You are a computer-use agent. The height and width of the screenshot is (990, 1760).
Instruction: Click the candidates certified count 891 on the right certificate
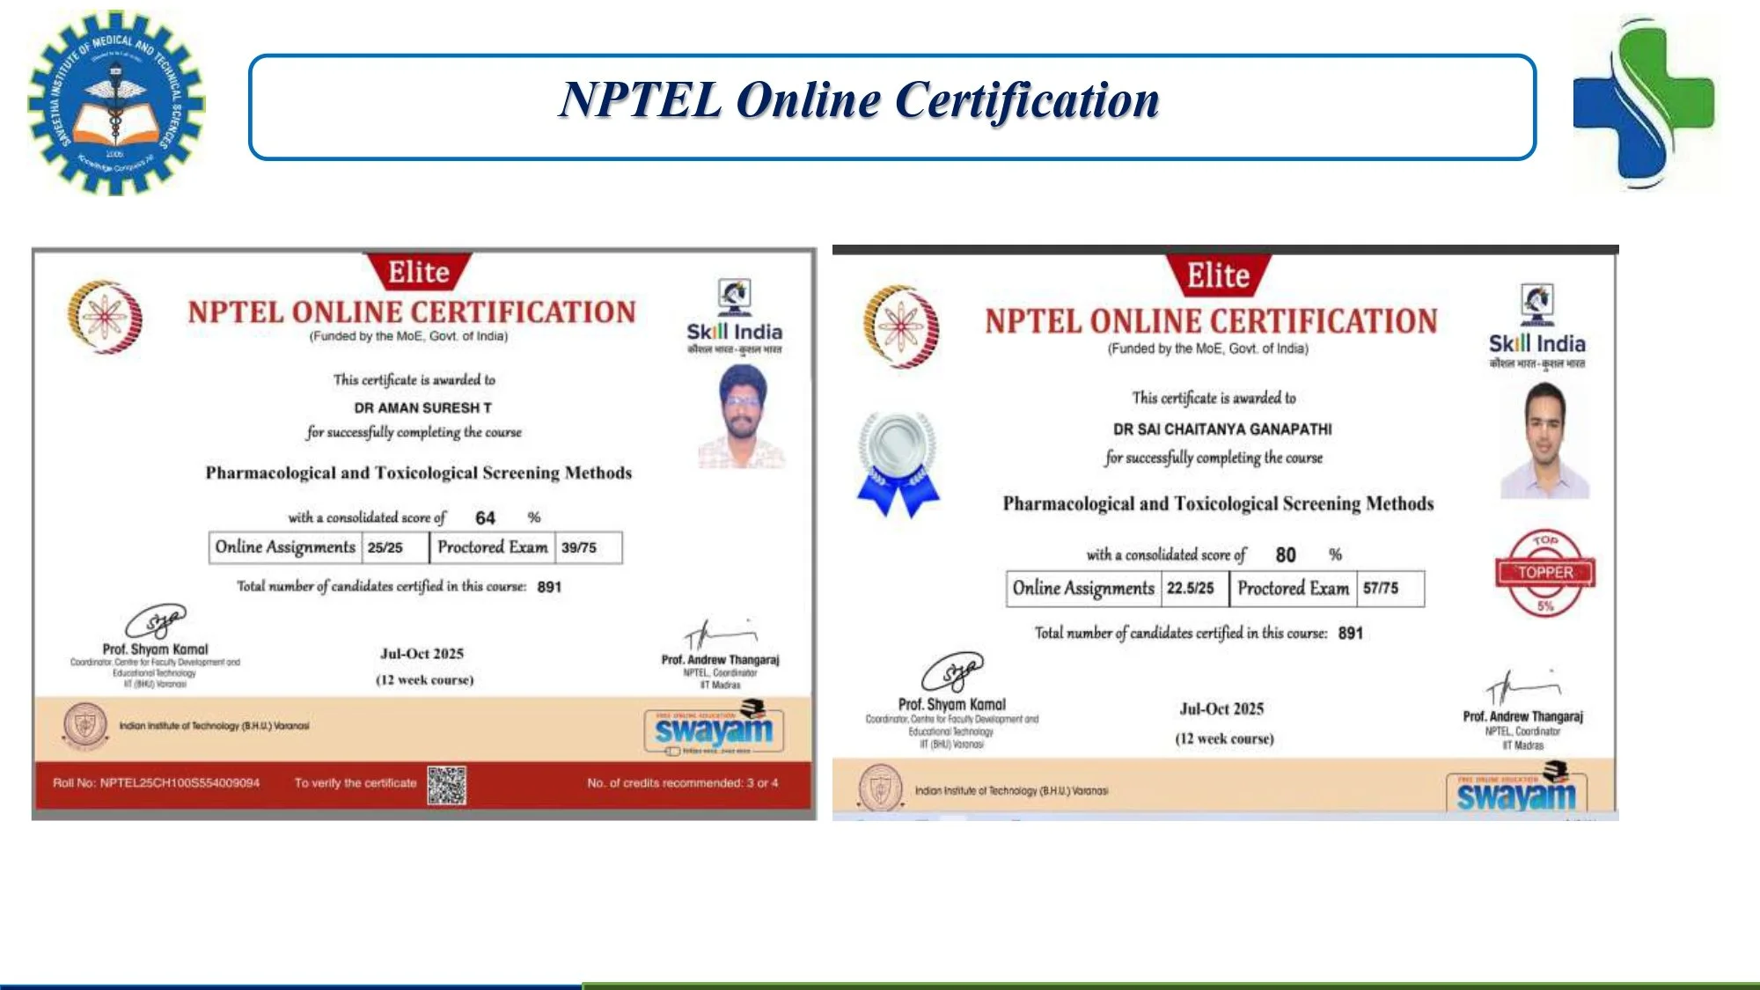(x=1351, y=633)
